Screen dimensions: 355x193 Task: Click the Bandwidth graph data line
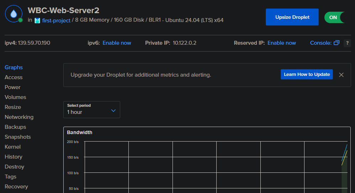pyautogui.click(x=344, y=153)
